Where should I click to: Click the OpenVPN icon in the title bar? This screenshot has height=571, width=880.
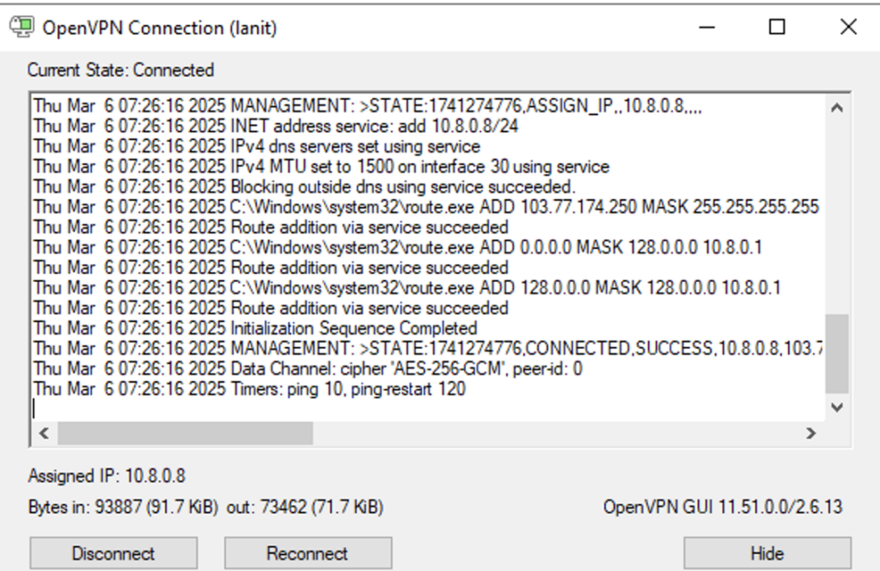(21, 27)
